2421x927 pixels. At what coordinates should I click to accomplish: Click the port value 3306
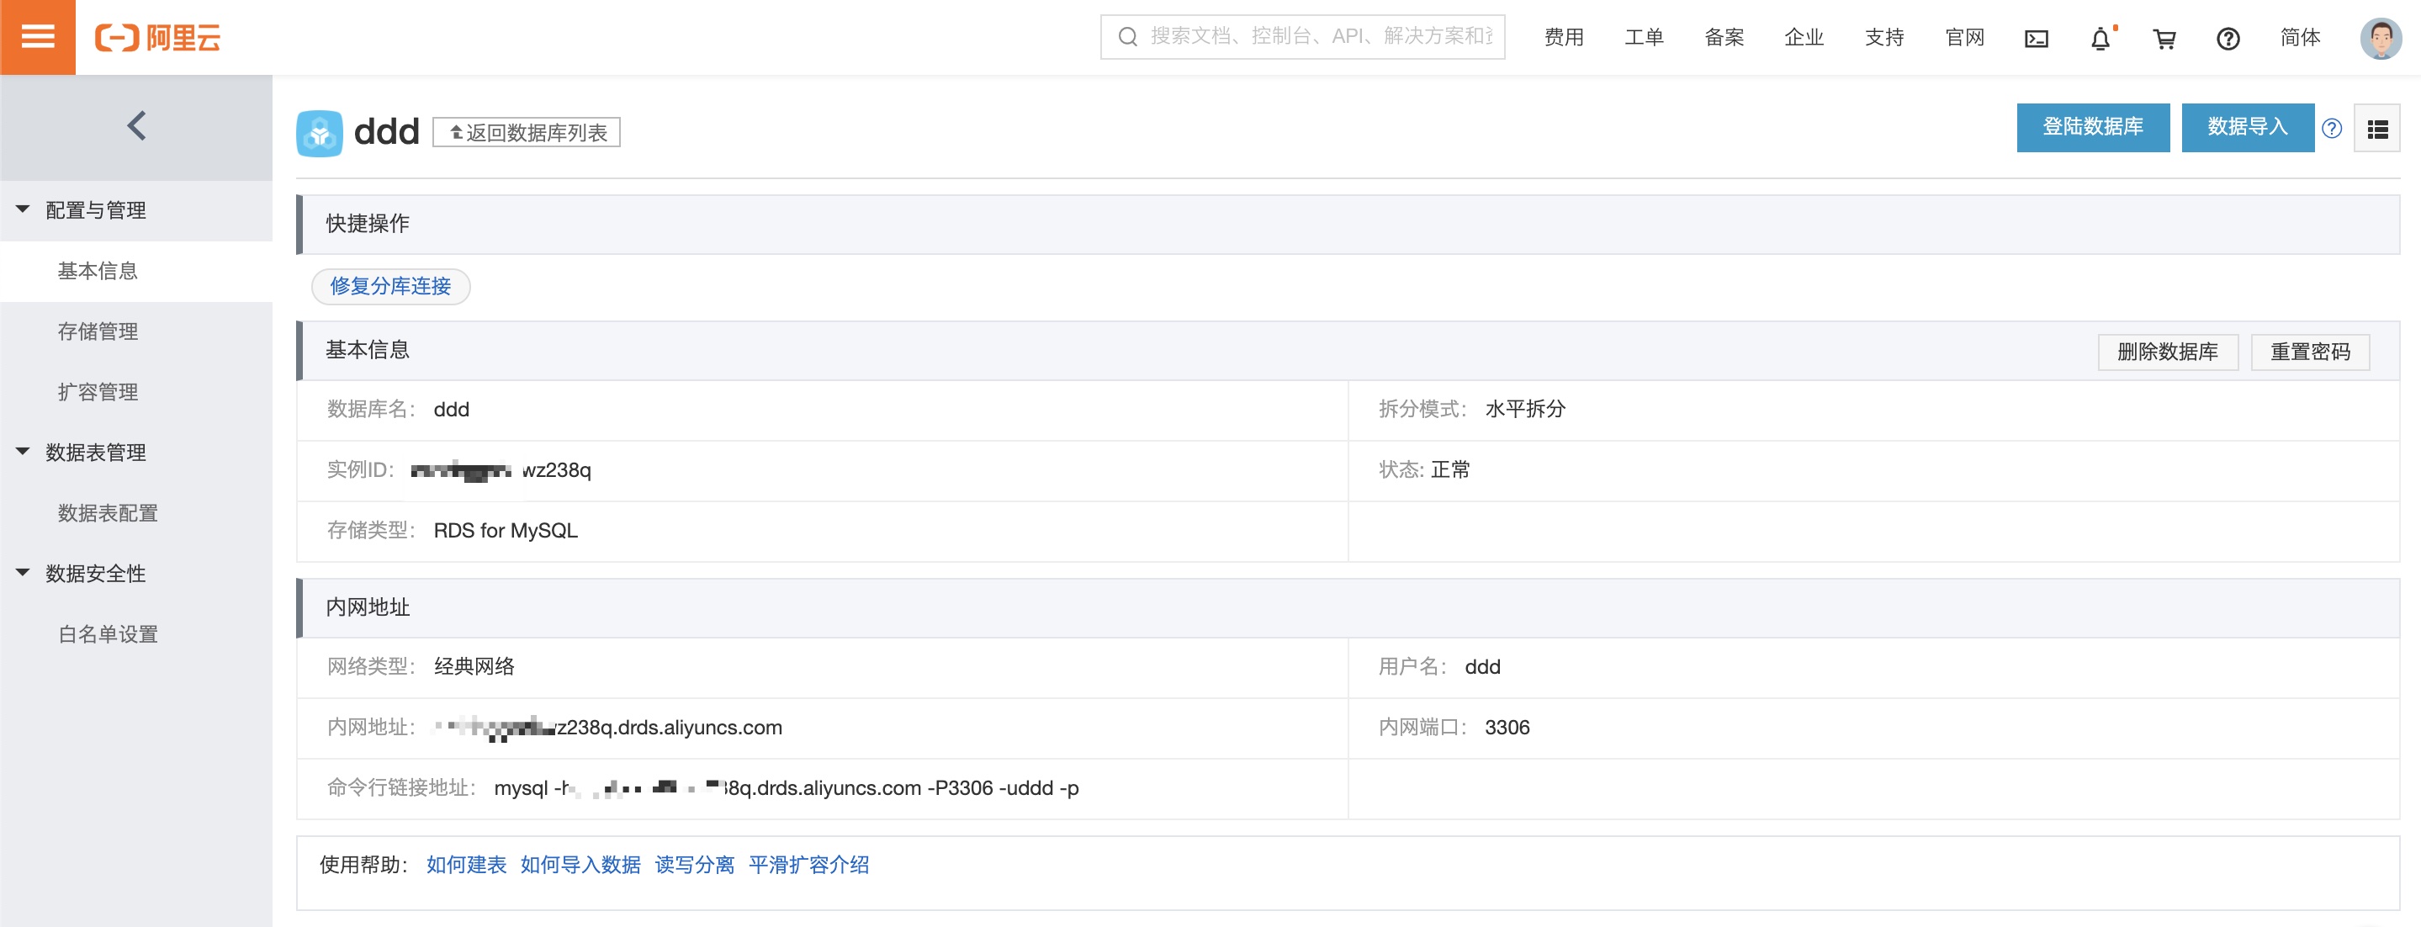click(1507, 727)
